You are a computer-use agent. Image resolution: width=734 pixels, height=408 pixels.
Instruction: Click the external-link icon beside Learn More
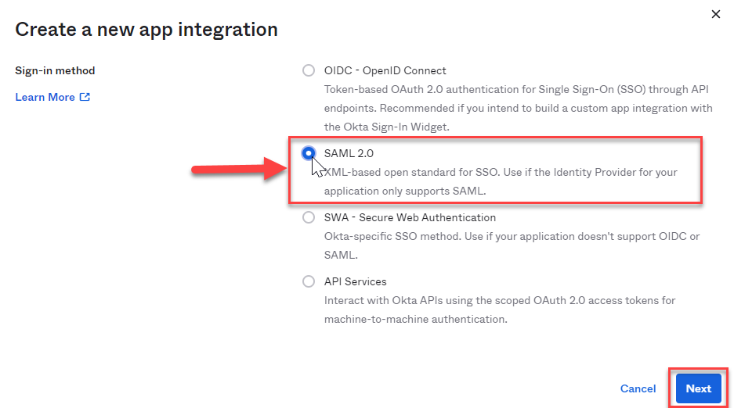(x=85, y=98)
